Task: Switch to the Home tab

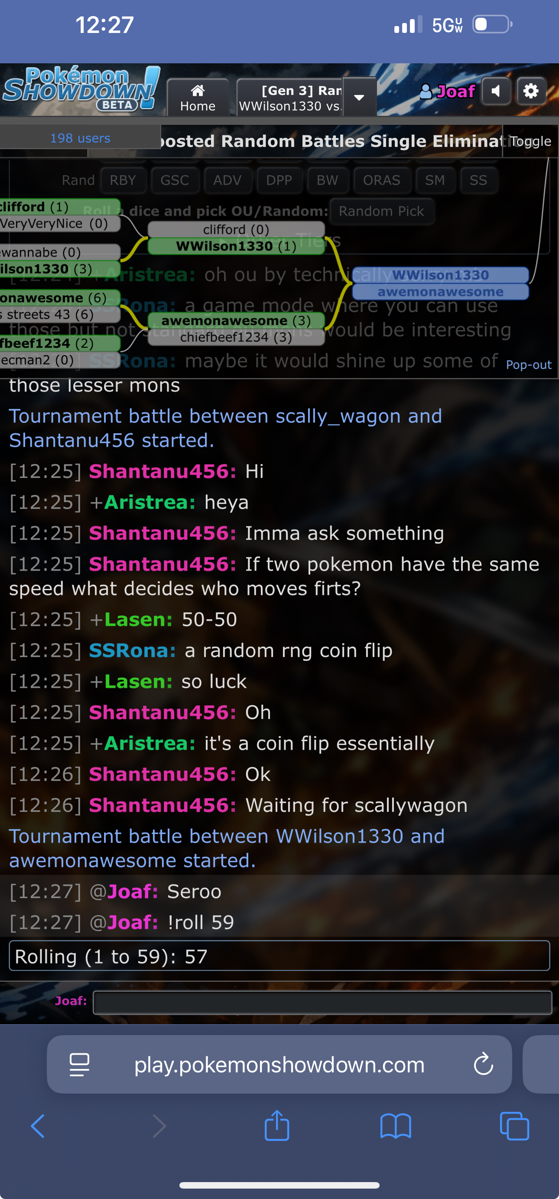Action: pos(198,97)
